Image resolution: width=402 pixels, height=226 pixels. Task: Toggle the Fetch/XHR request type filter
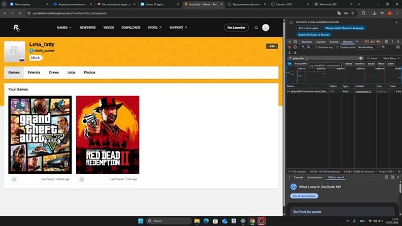point(300,63)
